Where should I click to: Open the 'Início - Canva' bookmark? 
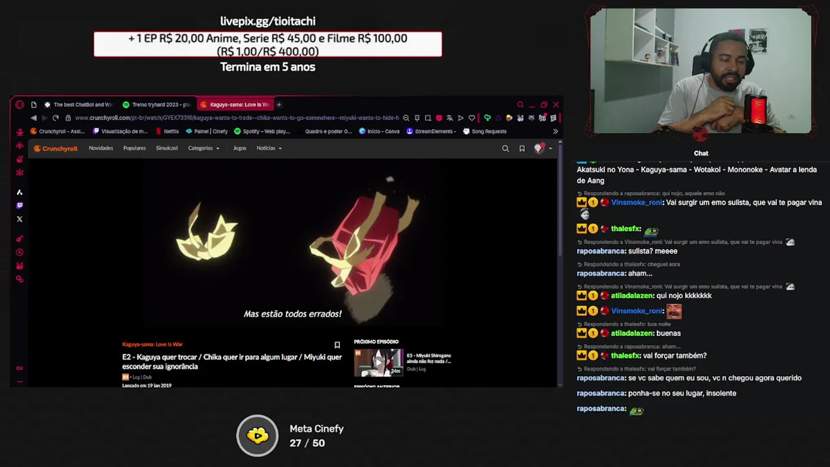[x=379, y=131]
